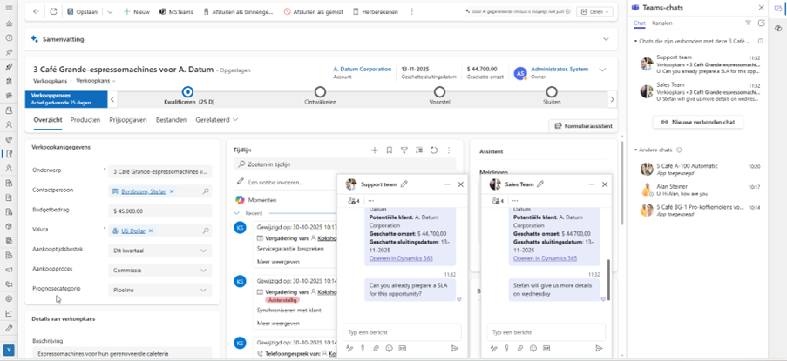Open Alan Steiner chat
This screenshot has height=361, width=787.
pos(700,190)
